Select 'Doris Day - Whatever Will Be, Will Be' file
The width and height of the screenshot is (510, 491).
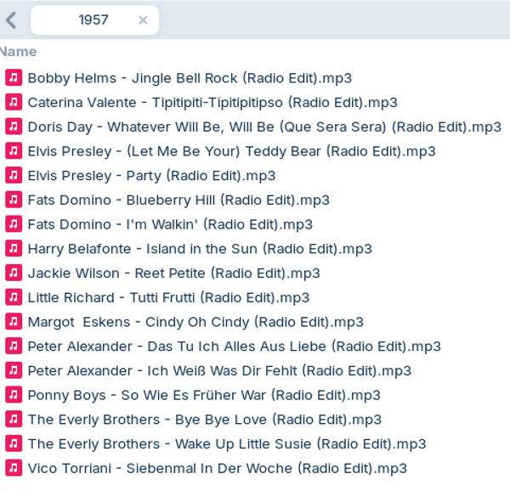pyautogui.click(x=264, y=127)
